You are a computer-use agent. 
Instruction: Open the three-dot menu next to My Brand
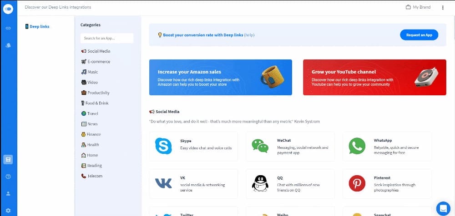pyautogui.click(x=443, y=7)
